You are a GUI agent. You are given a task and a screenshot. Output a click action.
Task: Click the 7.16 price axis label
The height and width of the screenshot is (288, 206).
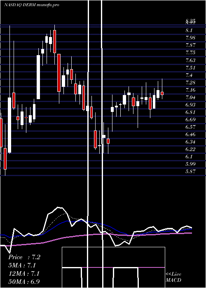point(190,90)
